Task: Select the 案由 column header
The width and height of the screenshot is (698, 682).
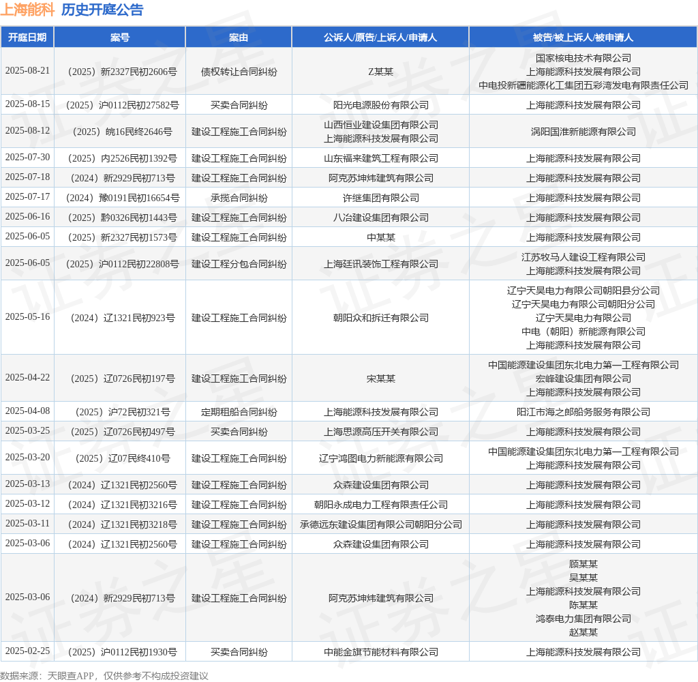Action: click(x=239, y=38)
